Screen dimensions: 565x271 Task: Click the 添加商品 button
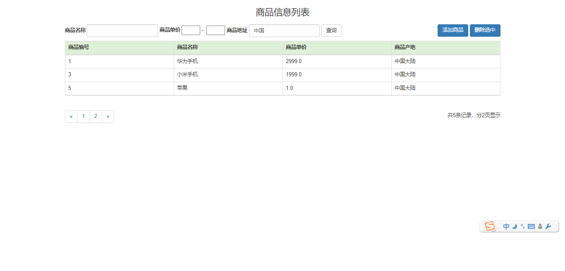[x=453, y=31]
